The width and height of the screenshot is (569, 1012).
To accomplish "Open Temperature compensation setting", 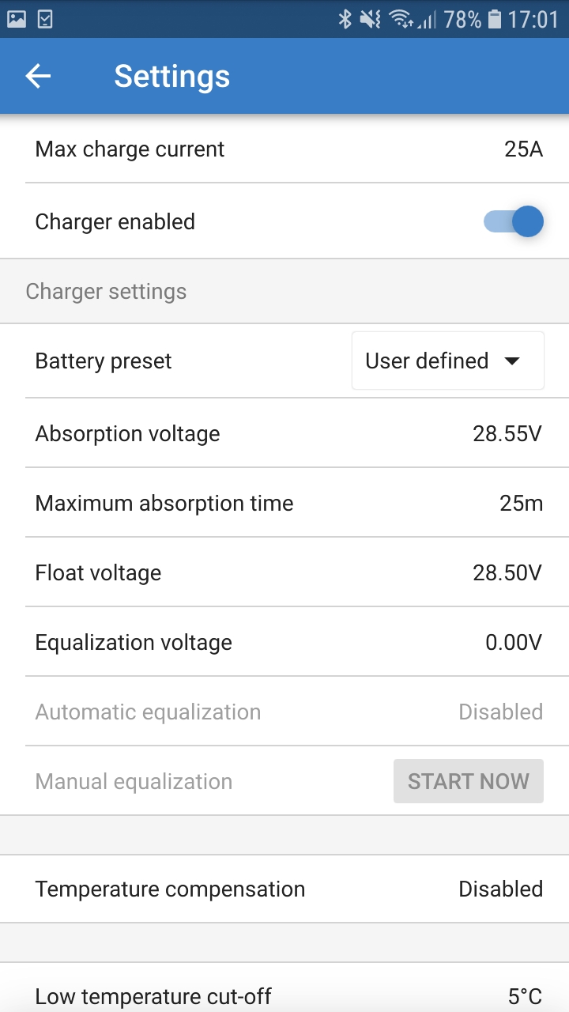I will point(284,889).
